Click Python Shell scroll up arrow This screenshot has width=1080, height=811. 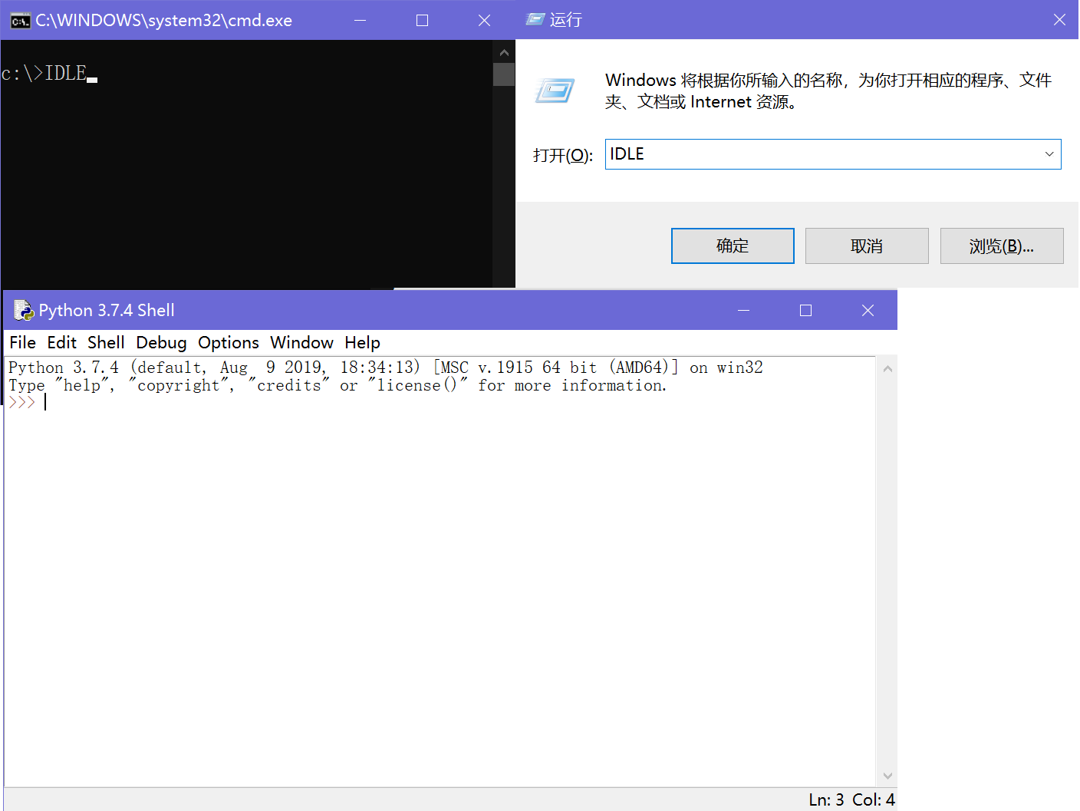pos(887,368)
